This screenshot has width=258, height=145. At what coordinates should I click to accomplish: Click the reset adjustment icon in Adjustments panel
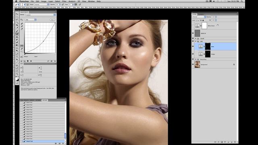click(x=51, y=61)
